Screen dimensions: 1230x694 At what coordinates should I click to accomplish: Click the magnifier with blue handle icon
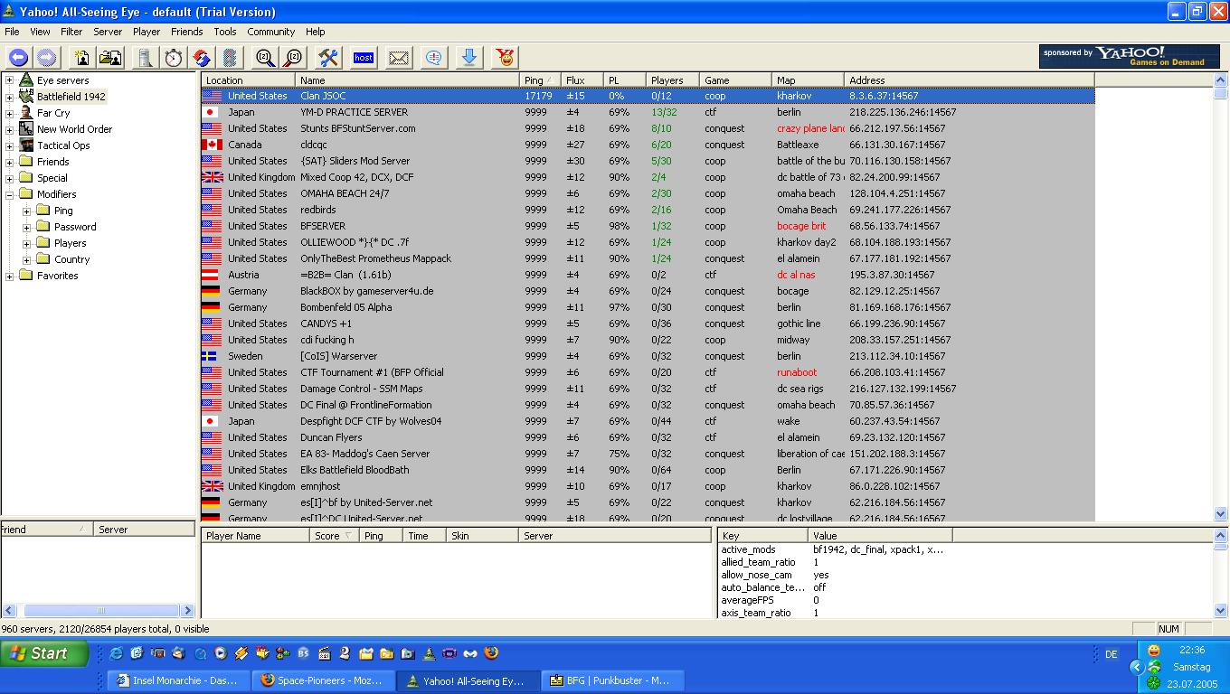[x=264, y=58]
